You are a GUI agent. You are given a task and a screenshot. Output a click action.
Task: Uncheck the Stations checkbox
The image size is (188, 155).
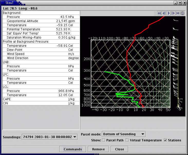(165, 140)
